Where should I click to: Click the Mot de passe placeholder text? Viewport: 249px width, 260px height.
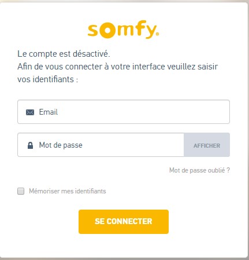click(x=61, y=145)
